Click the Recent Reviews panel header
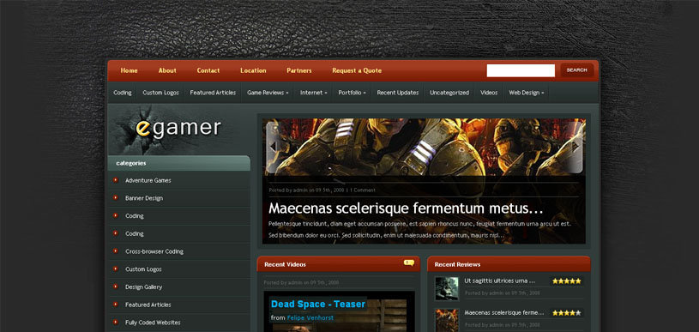 [509, 264]
